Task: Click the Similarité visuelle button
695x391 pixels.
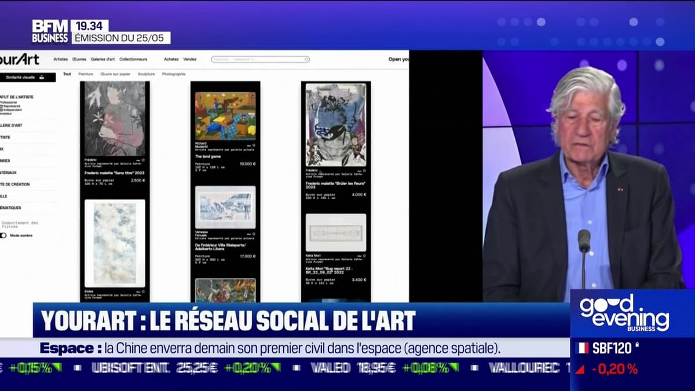Action: coord(28,77)
